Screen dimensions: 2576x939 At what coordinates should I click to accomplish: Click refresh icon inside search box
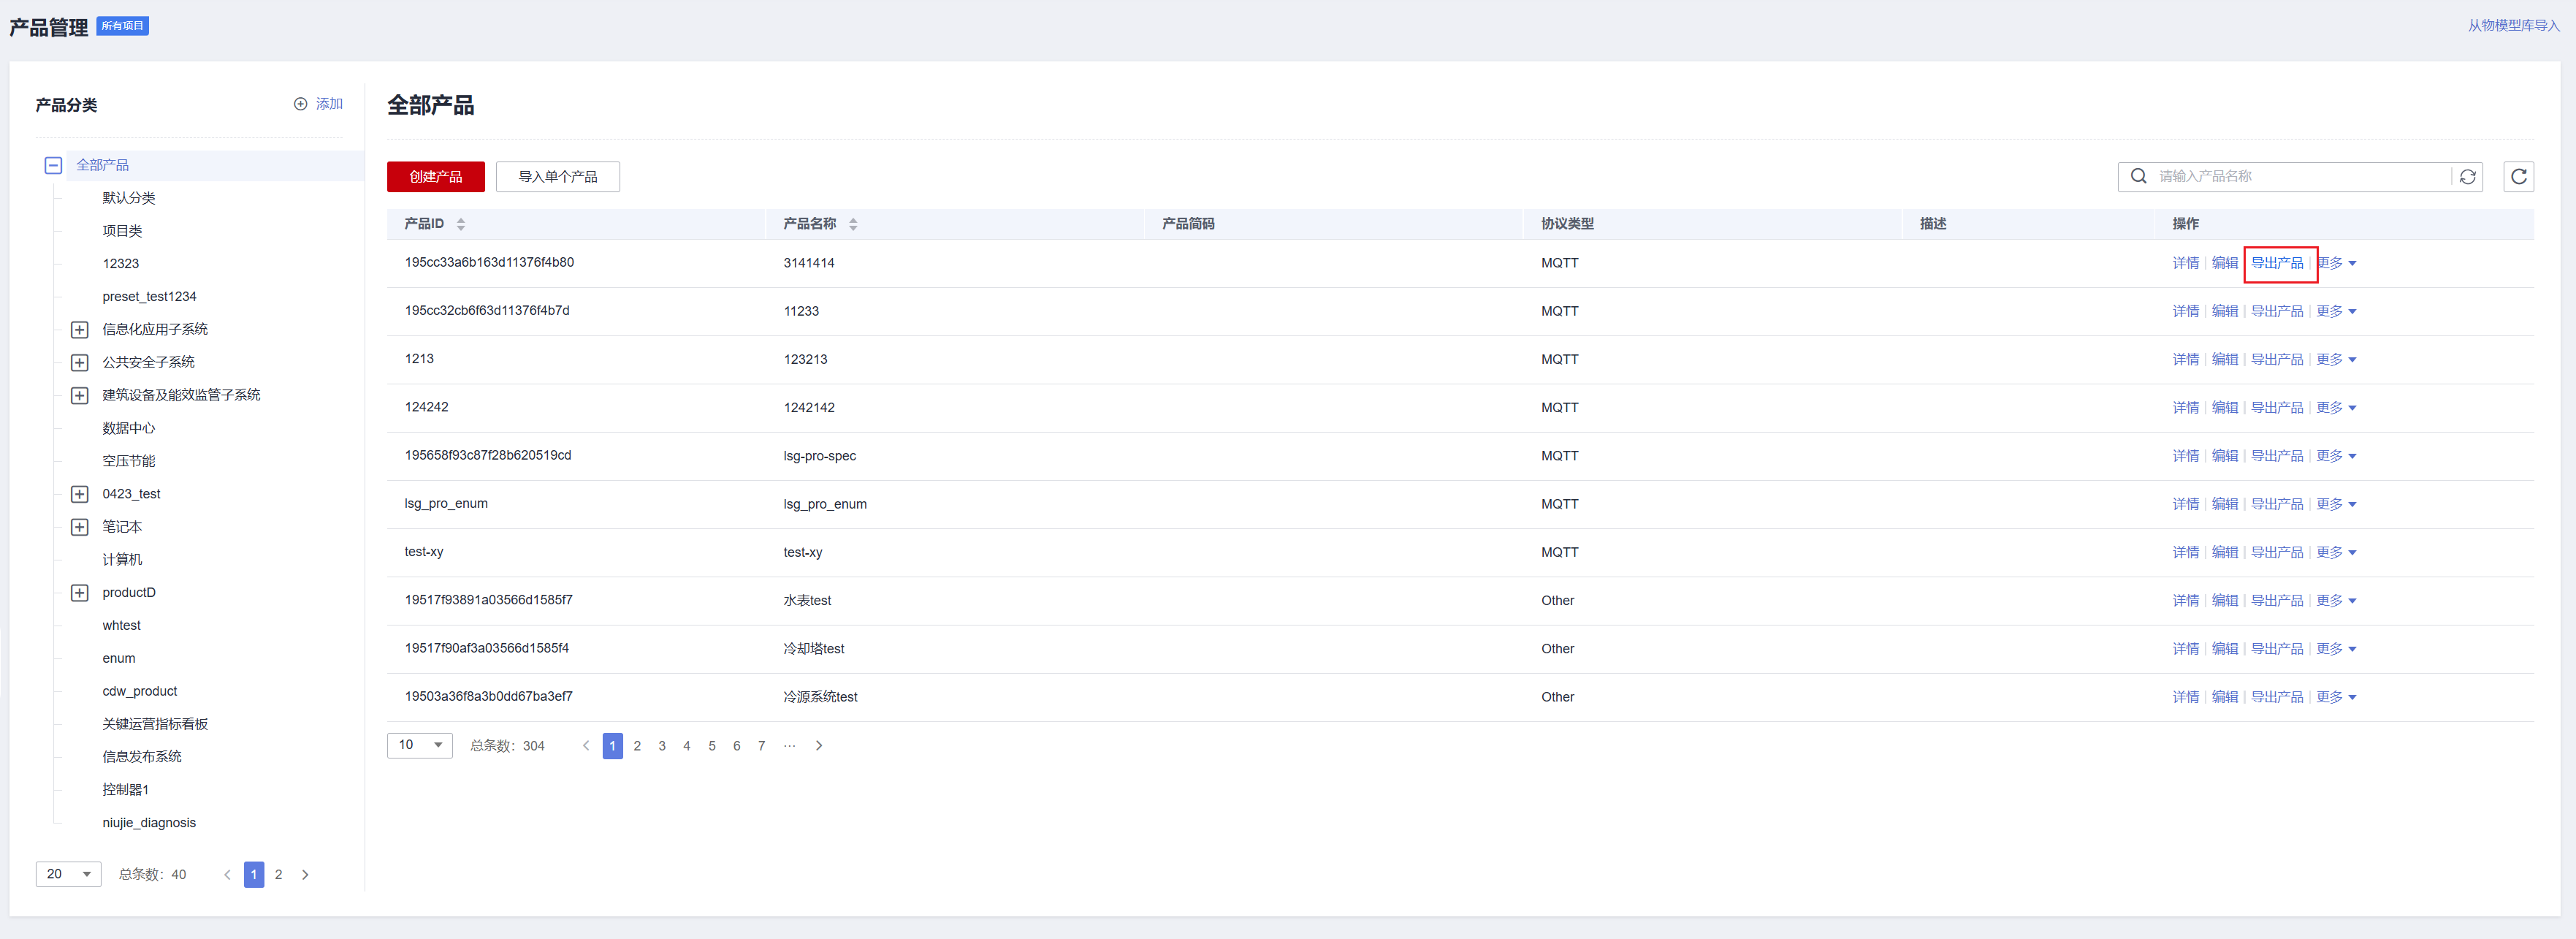click(x=2467, y=177)
